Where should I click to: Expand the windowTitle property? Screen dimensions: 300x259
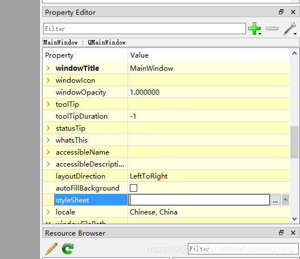click(48, 68)
